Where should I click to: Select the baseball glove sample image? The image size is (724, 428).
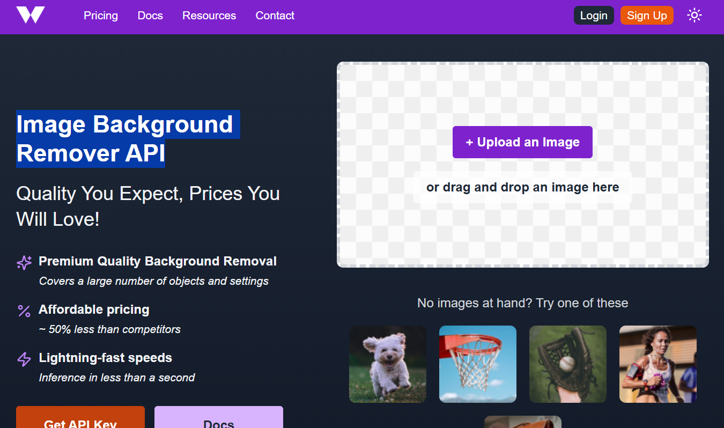[x=567, y=364]
